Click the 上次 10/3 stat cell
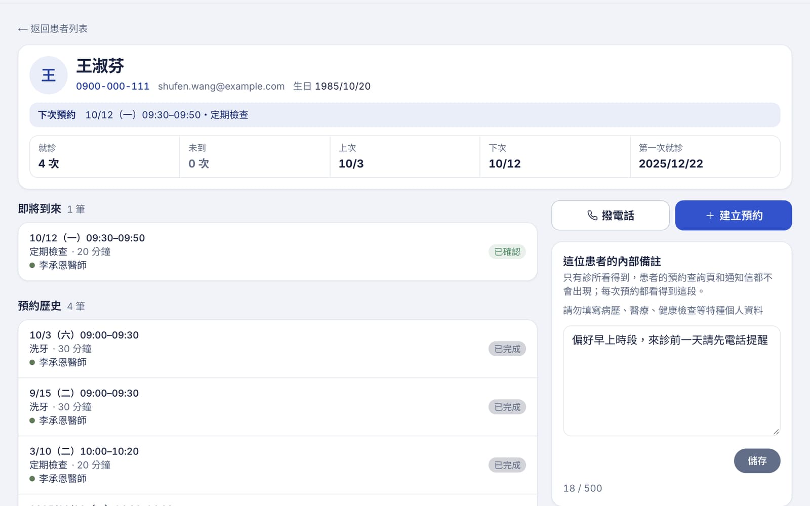The height and width of the screenshot is (506, 810). 404,156
